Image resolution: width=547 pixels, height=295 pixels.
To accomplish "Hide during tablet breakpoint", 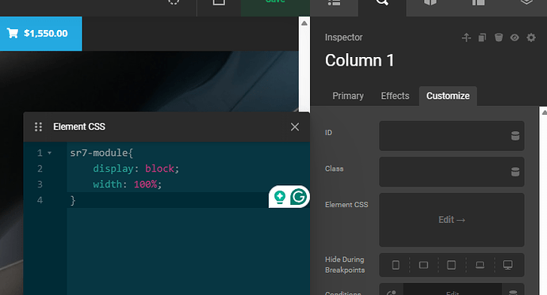I will point(451,265).
